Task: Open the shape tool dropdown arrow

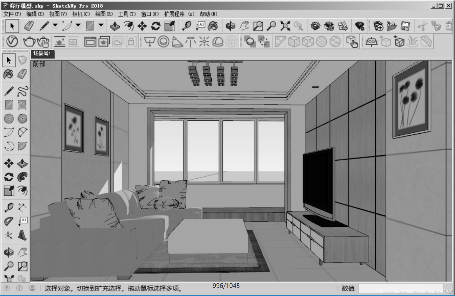Action: pyautogui.click(x=101, y=25)
